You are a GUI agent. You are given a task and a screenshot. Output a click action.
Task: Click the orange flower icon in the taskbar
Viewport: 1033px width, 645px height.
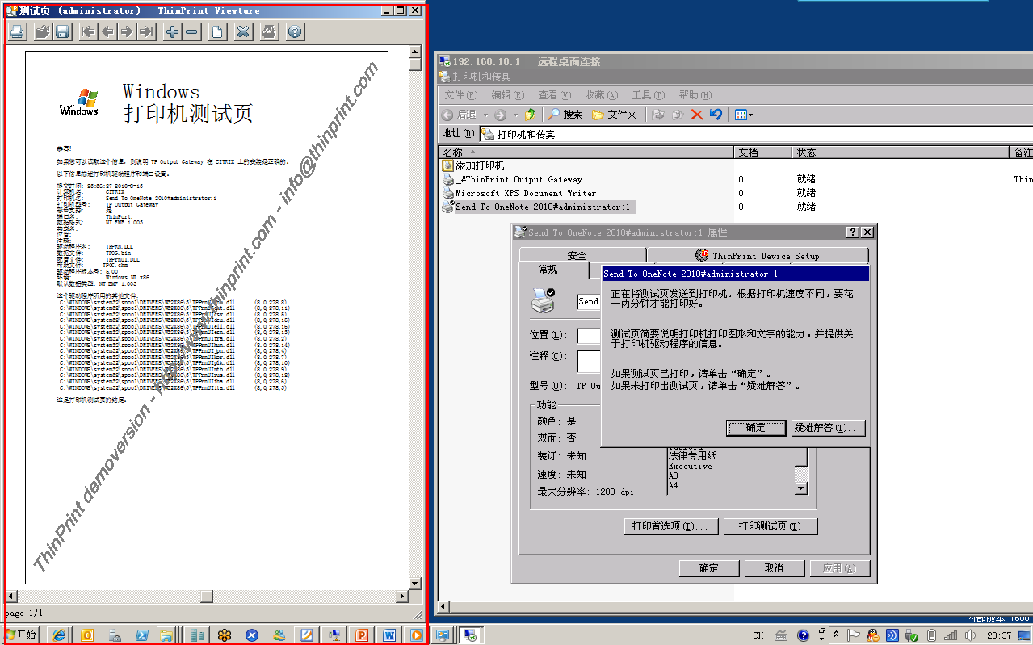point(224,635)
